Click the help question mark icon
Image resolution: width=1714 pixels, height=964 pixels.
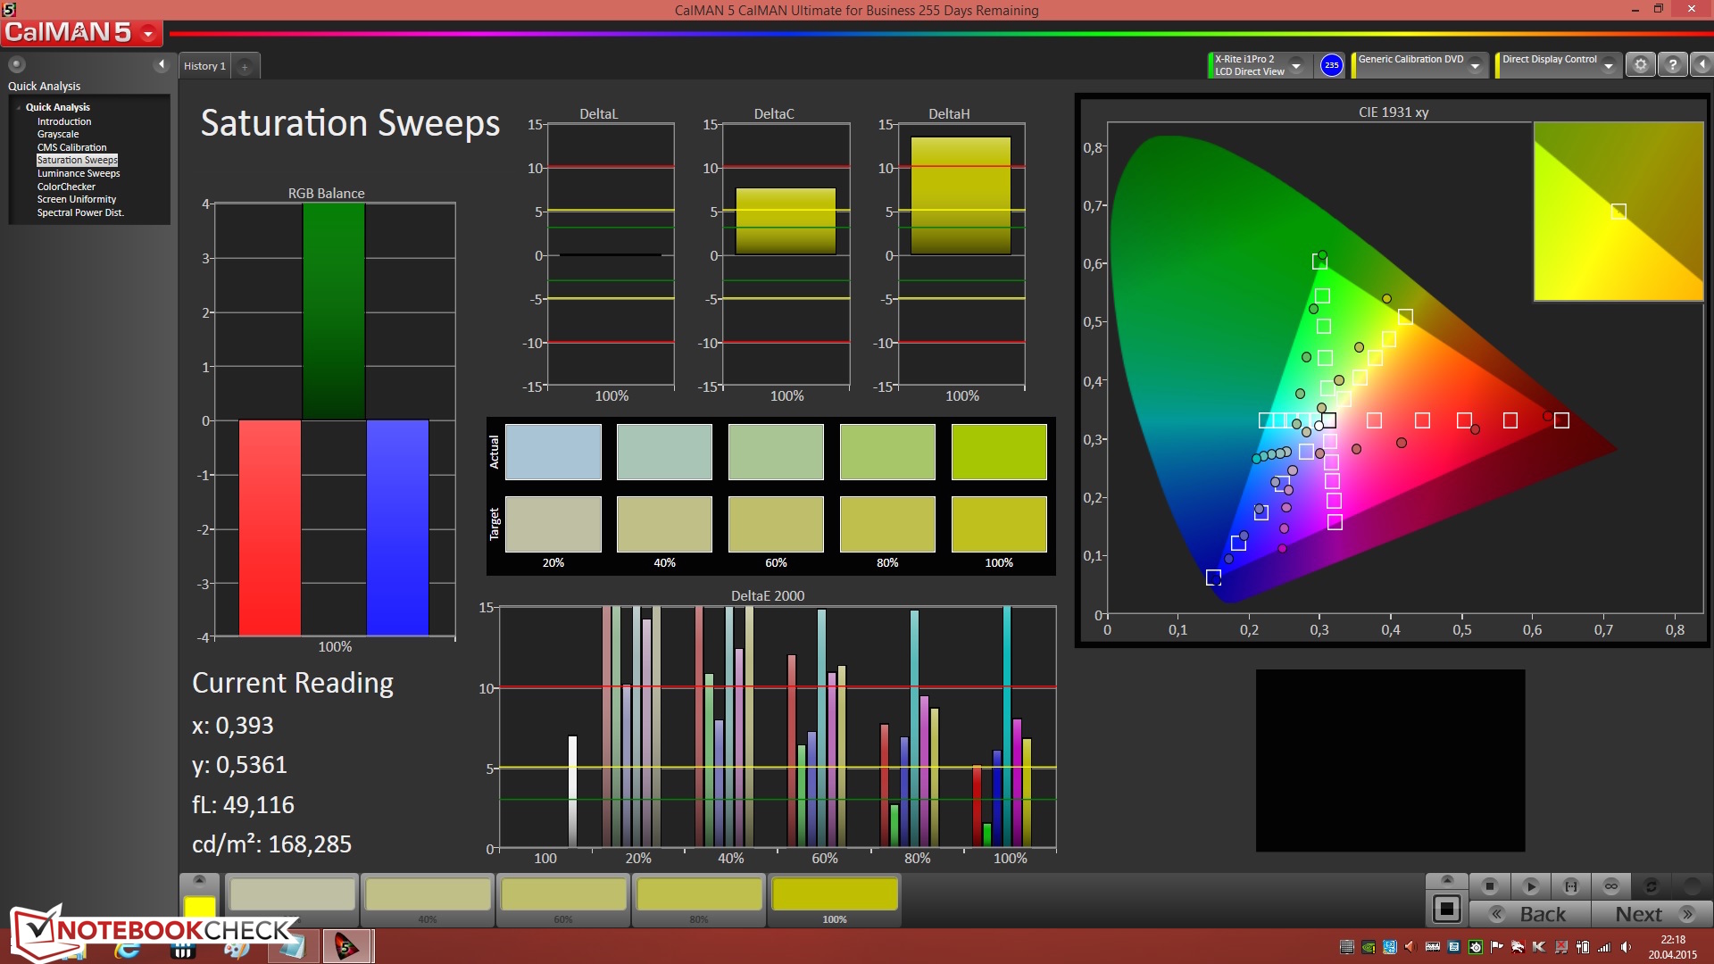[x=1673, y=65]
